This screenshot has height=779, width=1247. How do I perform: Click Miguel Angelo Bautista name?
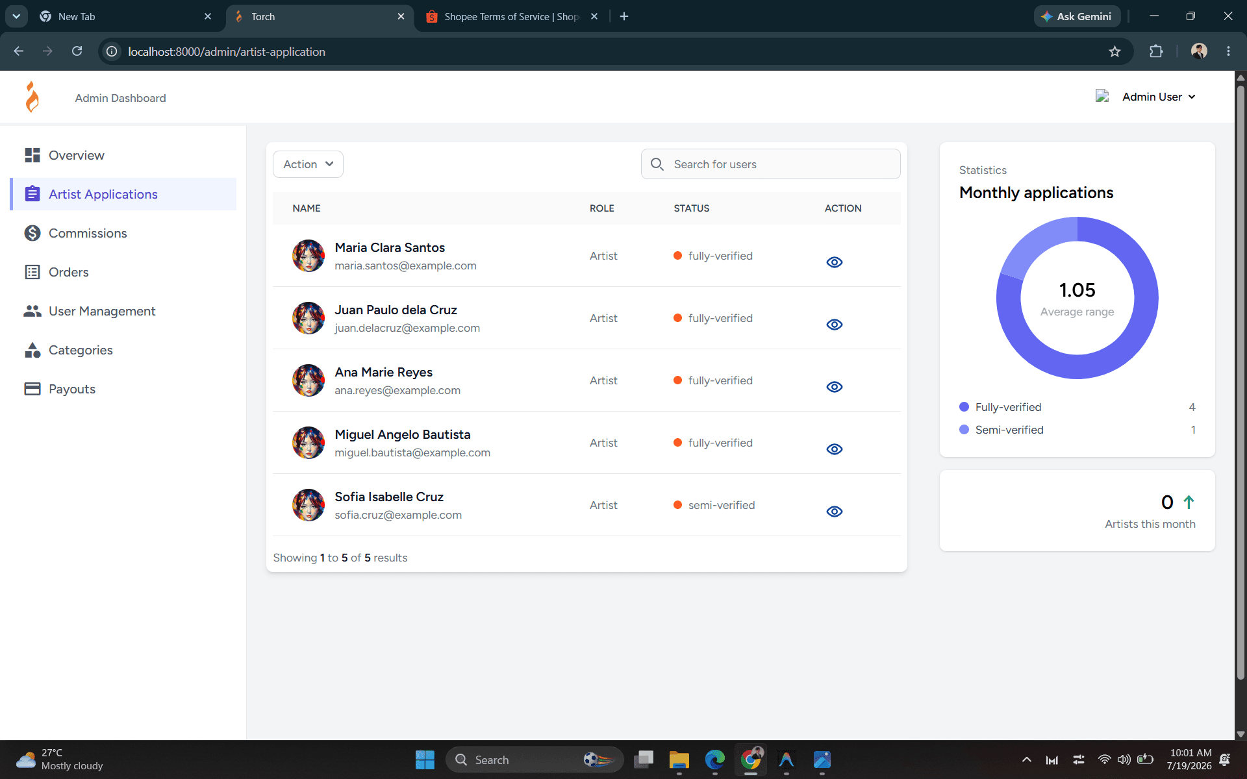pos(403,434)
